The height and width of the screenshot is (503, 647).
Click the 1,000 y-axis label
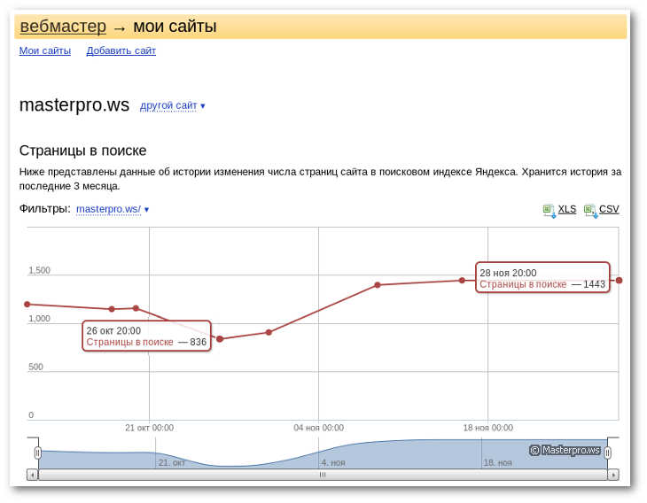(x=39, y=319)
